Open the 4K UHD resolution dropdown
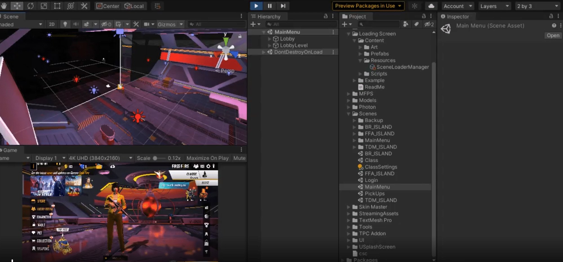563x262 pixels. tap(100, 158)
